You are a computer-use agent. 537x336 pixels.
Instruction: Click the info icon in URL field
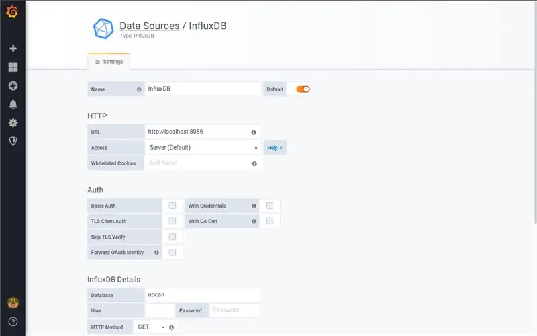tap(254, 132)
